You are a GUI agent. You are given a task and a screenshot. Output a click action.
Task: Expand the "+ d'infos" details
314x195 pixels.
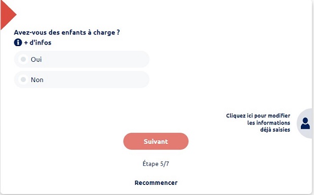[37, 43]
